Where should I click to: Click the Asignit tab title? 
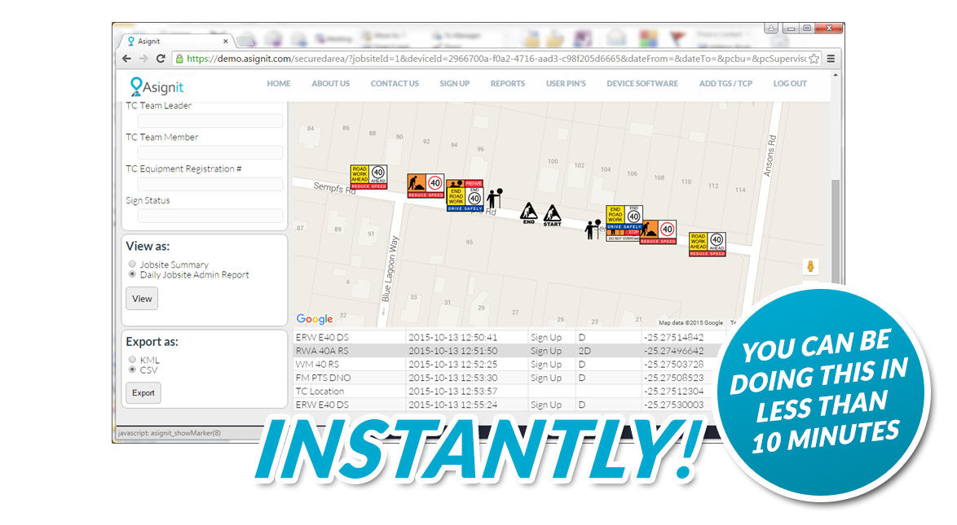click(148, 42)
